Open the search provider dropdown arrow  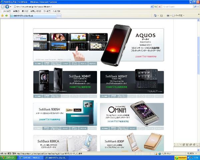click(x=198, y=7)
